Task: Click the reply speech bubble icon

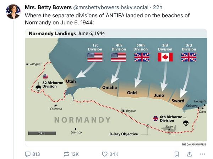Action: click(x=28, y=154)
